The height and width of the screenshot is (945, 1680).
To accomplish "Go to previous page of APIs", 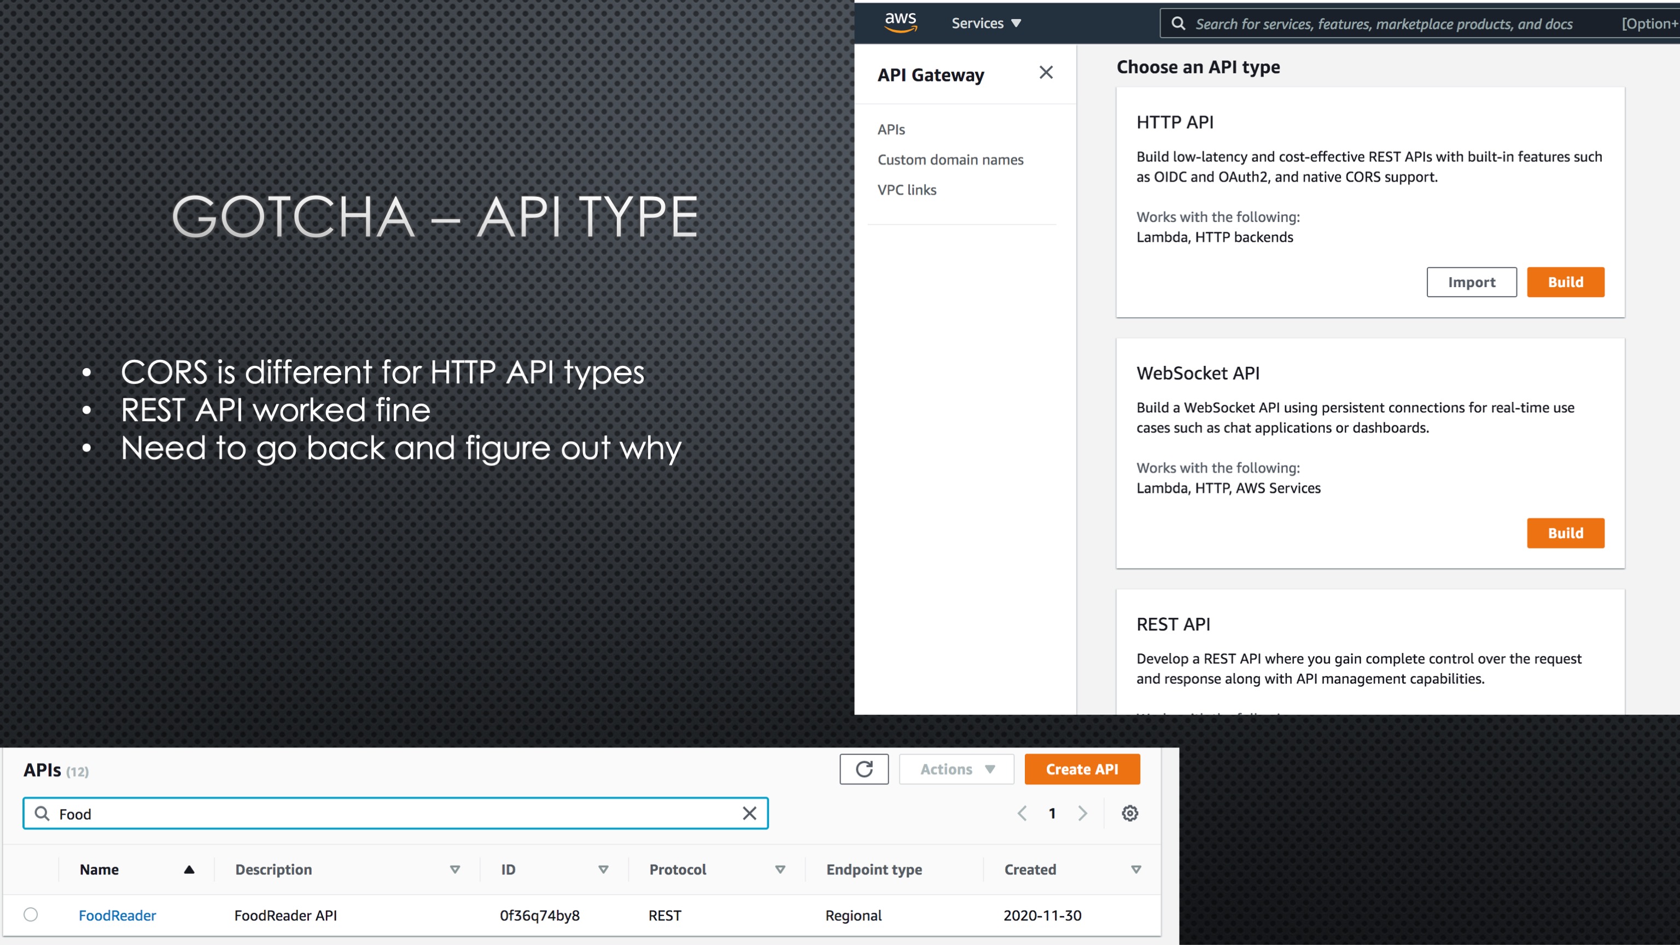I will (1022, 813).
